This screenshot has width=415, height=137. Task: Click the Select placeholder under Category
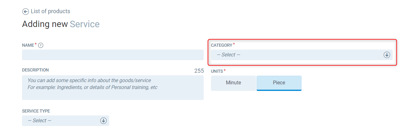[x=228, y=55]
